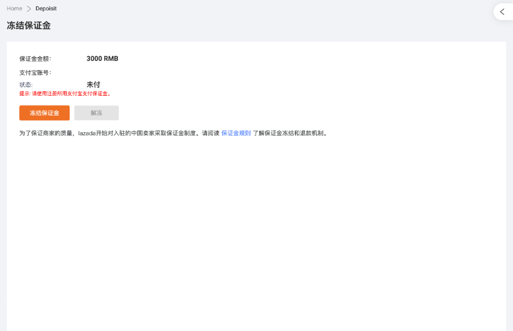This screenshot has width=513, height=331.
Task: Navigate to Home via breadcrumb
Action: (x=14, y=8)
